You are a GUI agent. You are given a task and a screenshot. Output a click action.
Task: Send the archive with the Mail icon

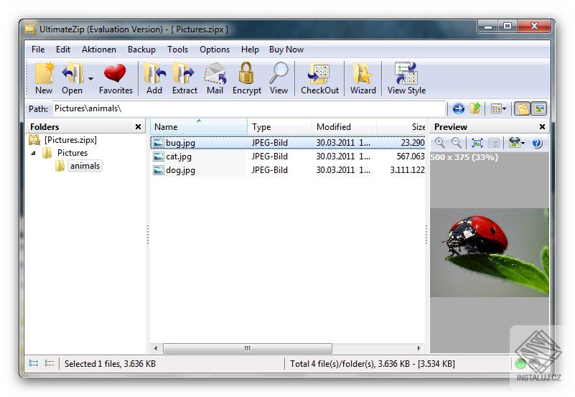(x=215, y=78)
